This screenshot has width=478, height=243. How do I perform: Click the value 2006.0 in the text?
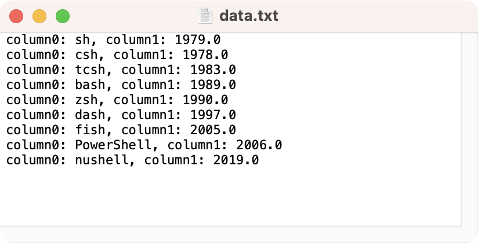259,145
